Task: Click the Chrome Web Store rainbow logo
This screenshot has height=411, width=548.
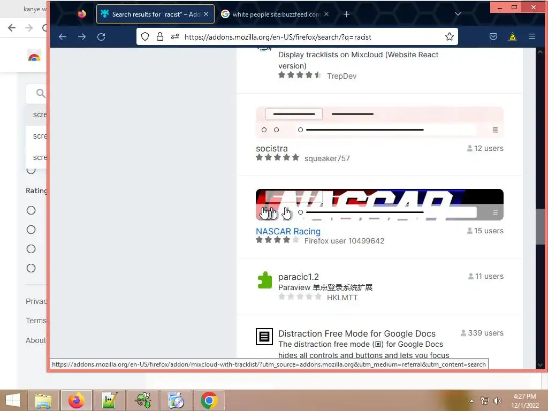Action: coord(34,57)
